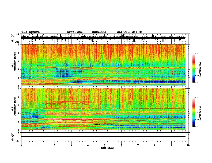Viewport: 212px width, 163px height.
Task: Click the "-7" label on ch.2 color scale
Action: click(197, 127)
